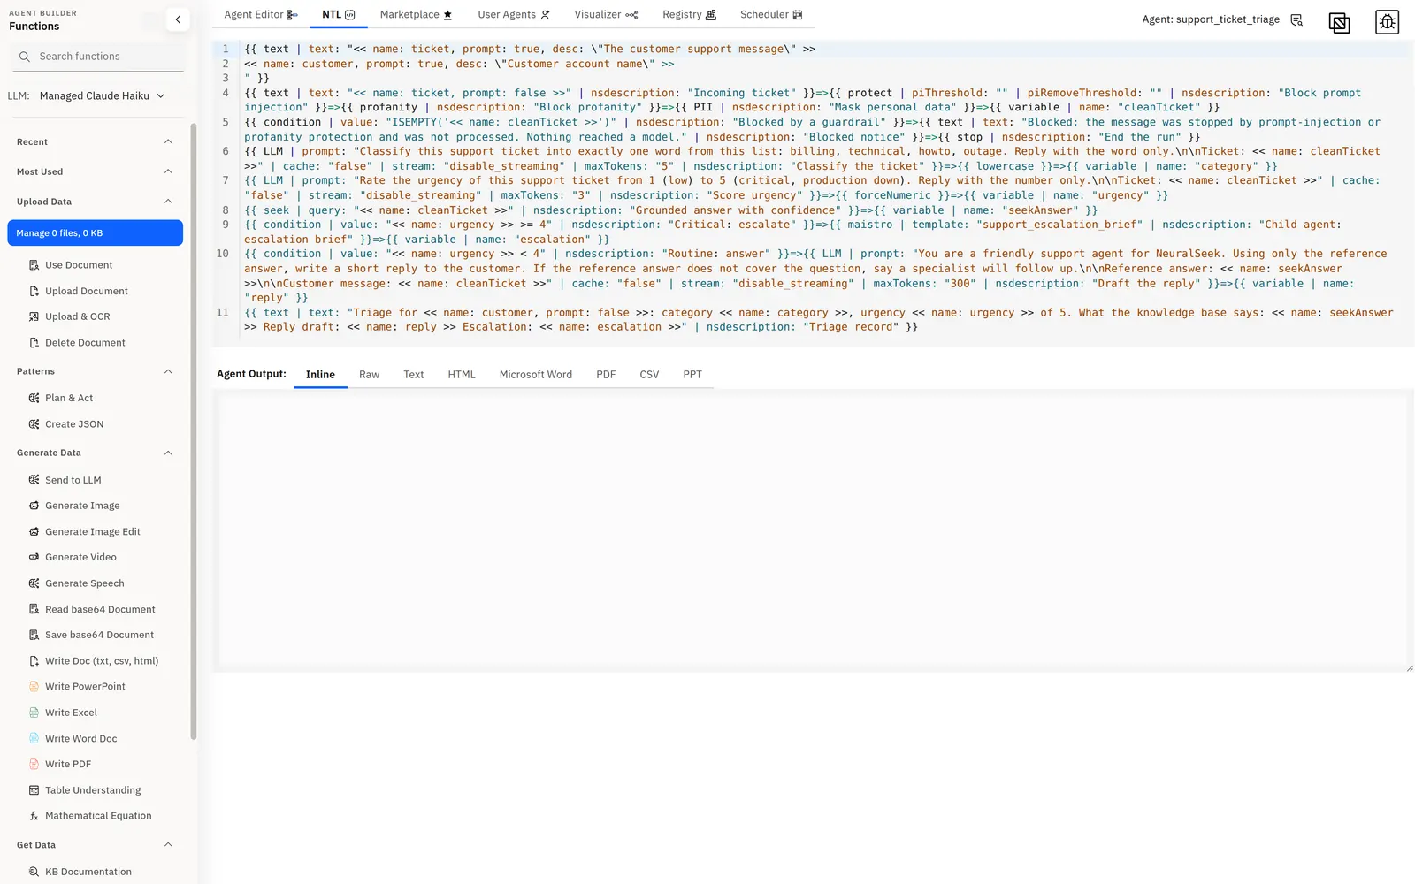Open the LLM Managed Claude Haiku dropdown
The width and height of the screenshot is (1415, 884).
coord(102,96)
